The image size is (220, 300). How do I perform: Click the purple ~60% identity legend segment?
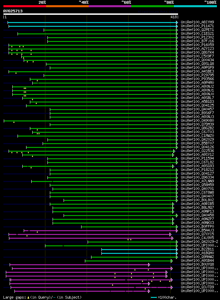(x=110, y=6)
